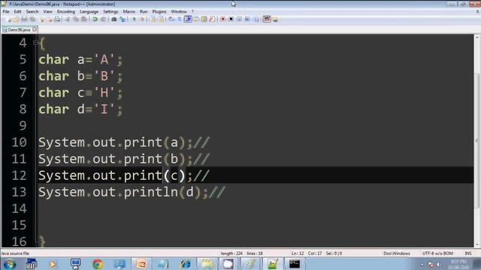Click the Copy toolbar icon

pos(76,19)
